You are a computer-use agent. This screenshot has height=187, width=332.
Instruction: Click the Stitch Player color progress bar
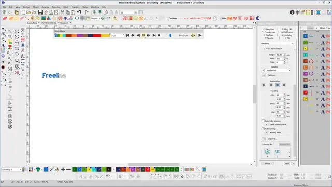(82, 36)
